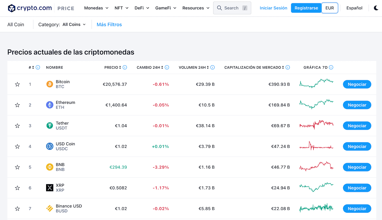Mark BNB star as favorite
This screenshot has width=382, height=220.
tap(17, 167)
